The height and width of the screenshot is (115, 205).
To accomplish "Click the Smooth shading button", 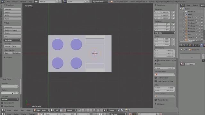I will [8, 47].
